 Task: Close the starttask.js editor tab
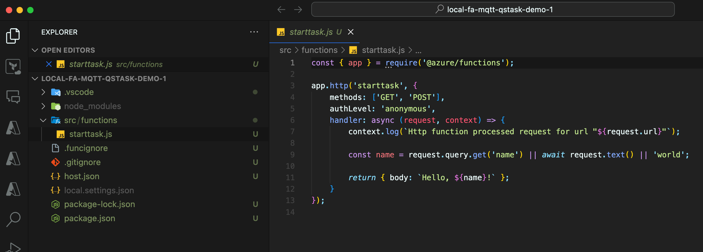click(x=351, y=32)
